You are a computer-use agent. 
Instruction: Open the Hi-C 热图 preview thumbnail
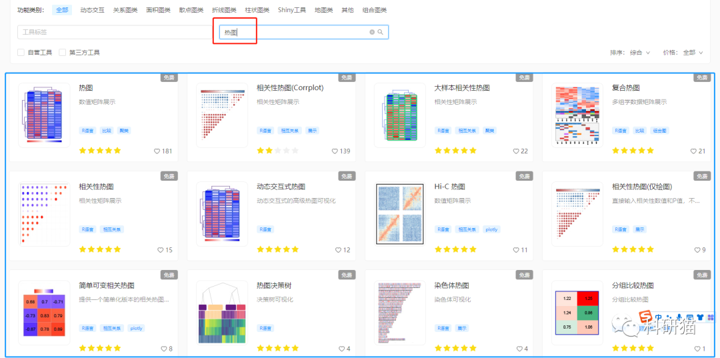(x=399, y=214)
